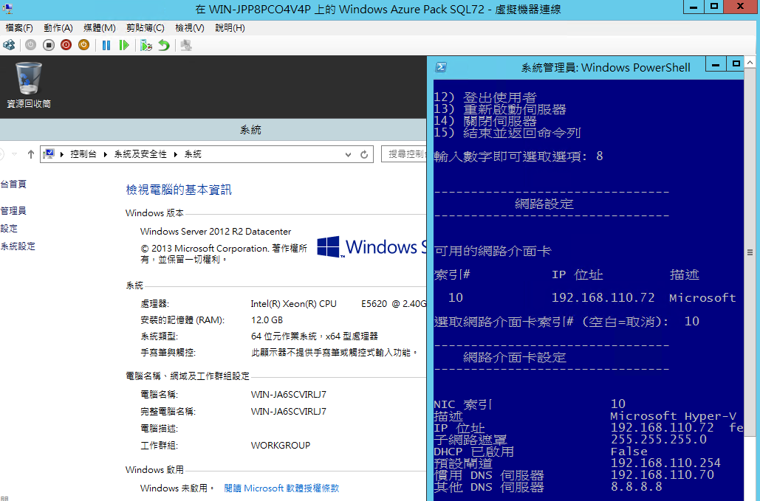The image size is (760, 501).
Task: Pause the virtual machine
Action: click(106, 45)
